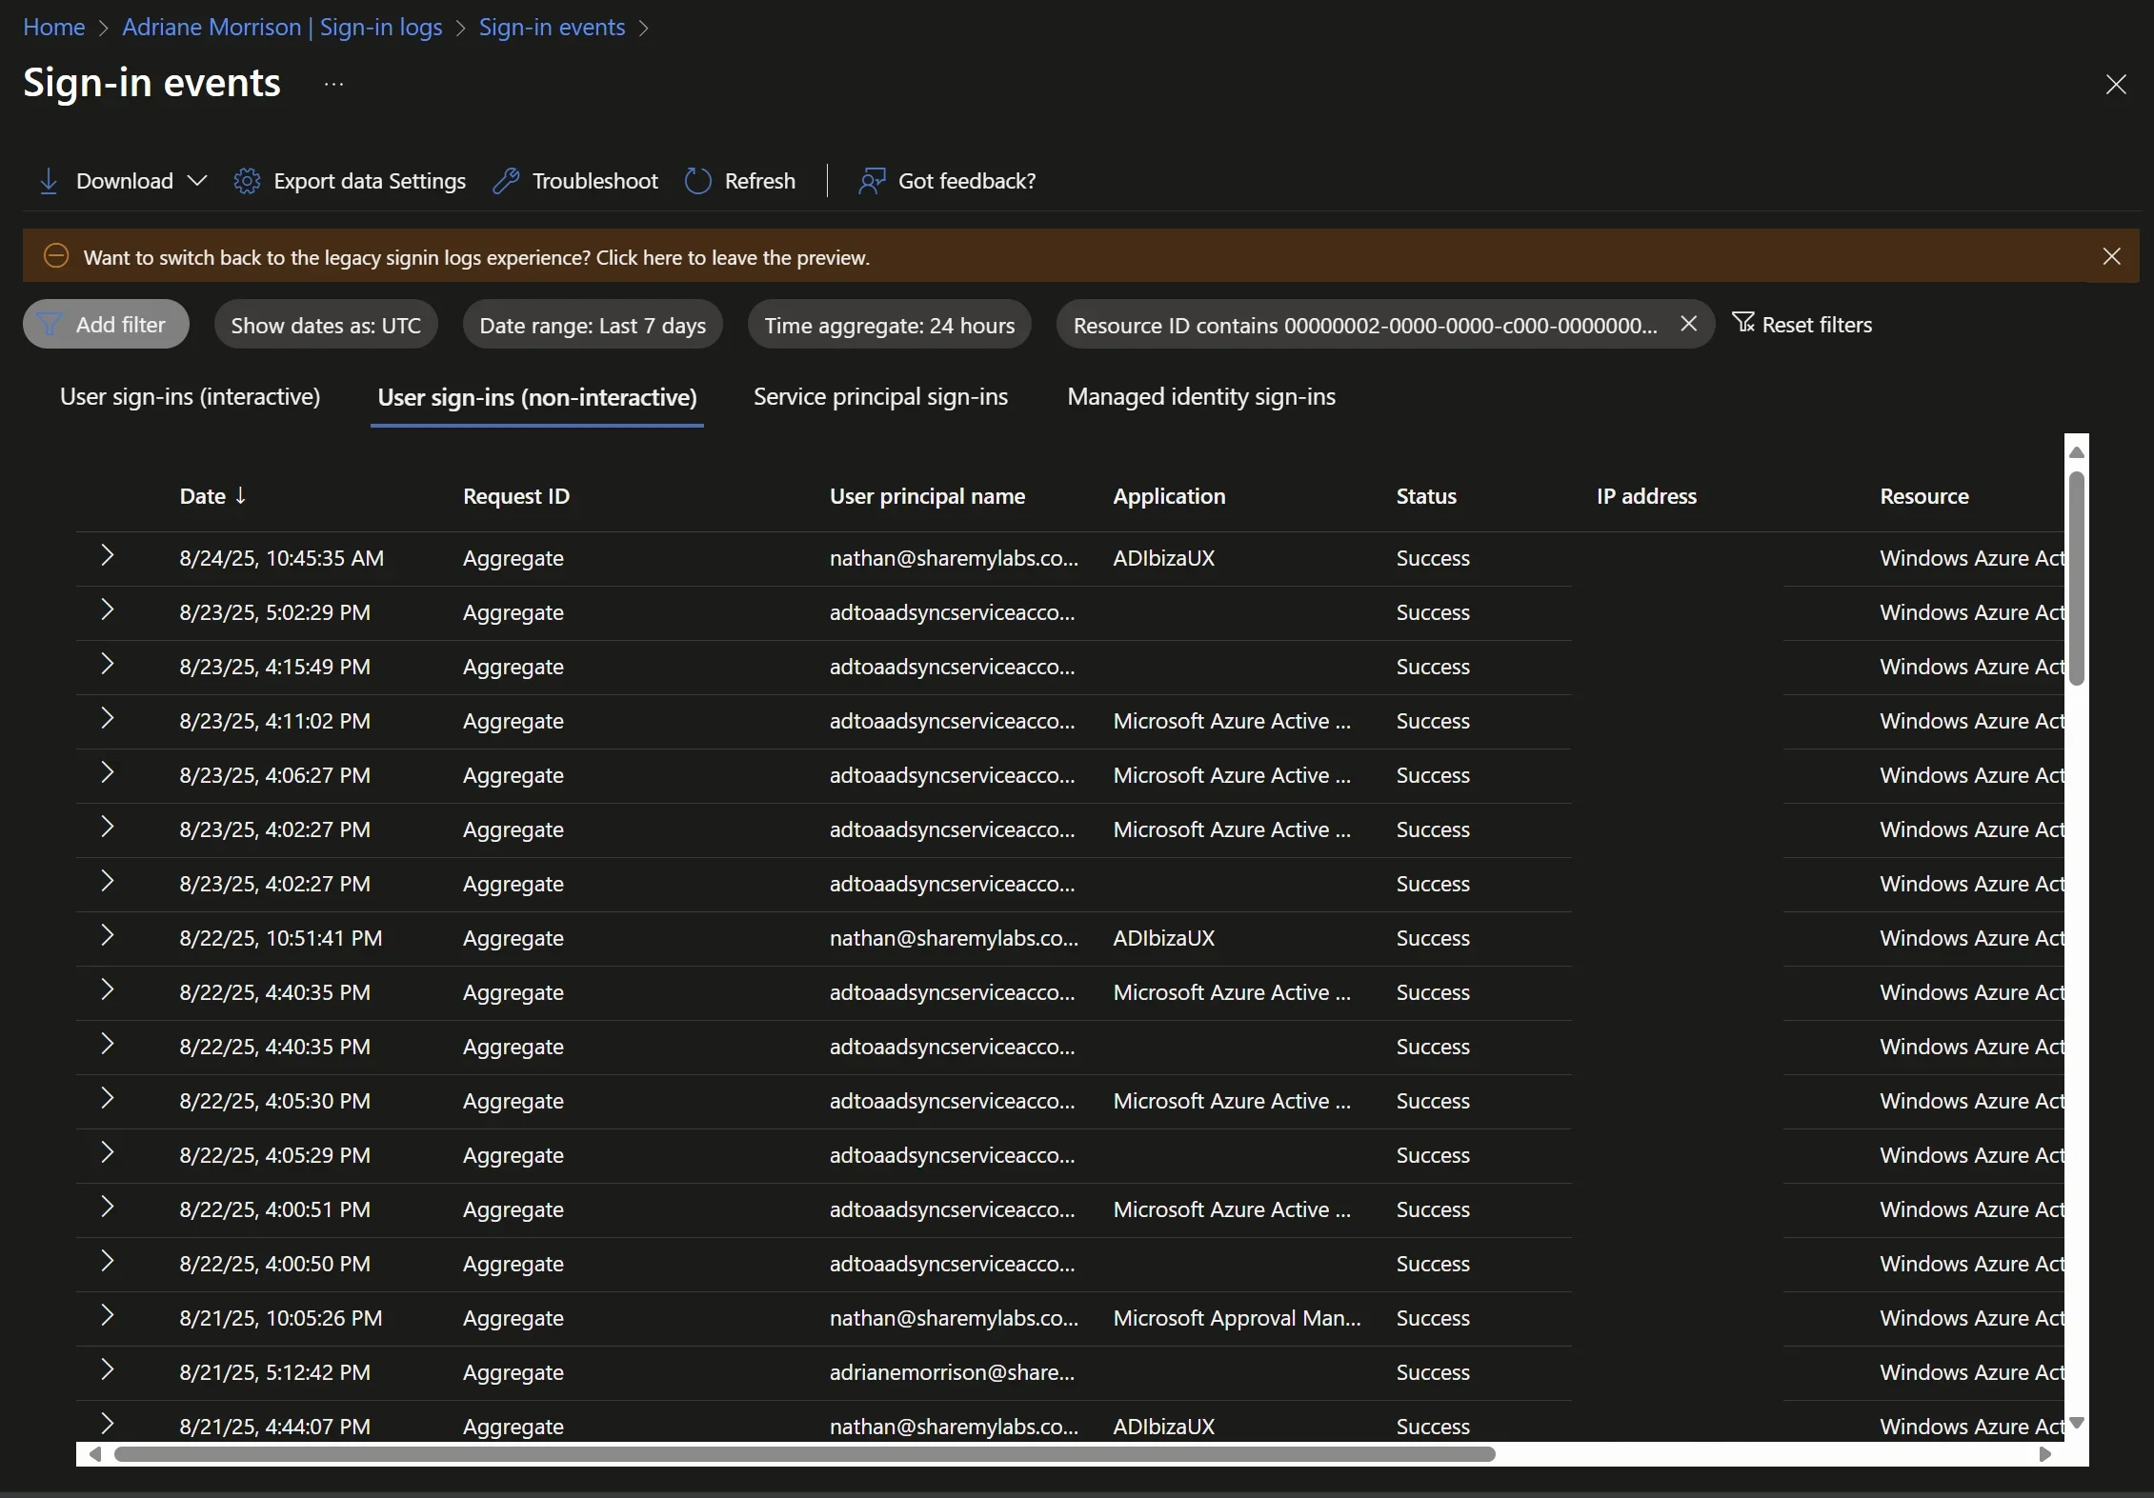Open the Managed identity sign-ins tab
The width and height of the screenshot is (2154, 1498).
(x=1200, y=396)
